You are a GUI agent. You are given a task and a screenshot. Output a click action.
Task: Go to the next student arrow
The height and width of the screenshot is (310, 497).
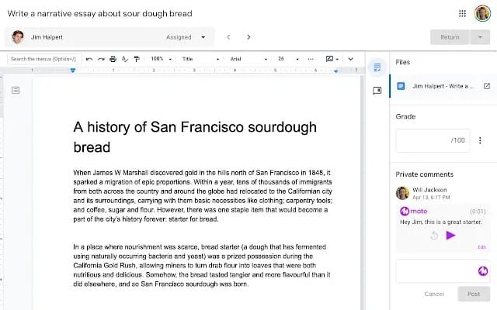[x=248, y=36]
